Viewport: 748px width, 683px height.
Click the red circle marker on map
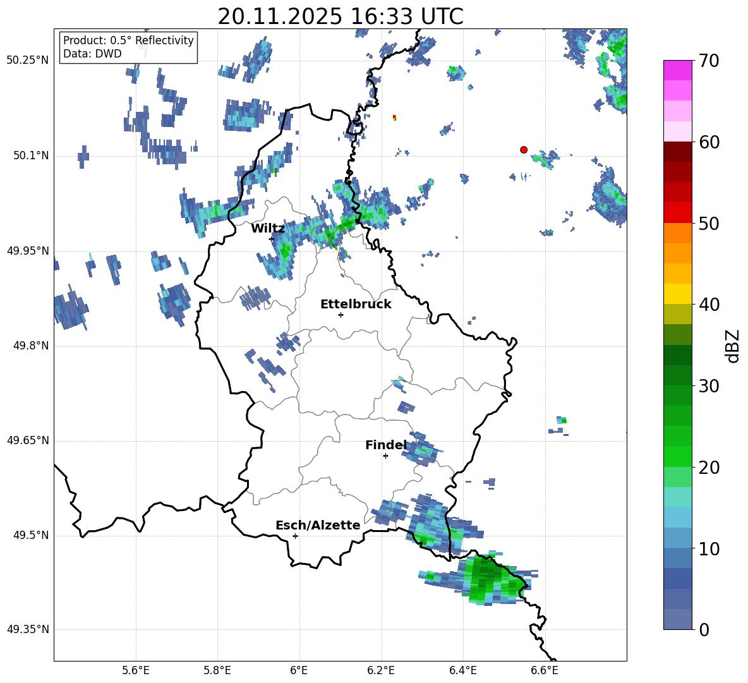(x=524, y=150)
